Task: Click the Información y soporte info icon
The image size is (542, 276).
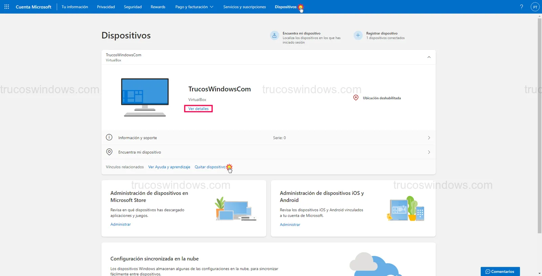Action: pos(109,137)
